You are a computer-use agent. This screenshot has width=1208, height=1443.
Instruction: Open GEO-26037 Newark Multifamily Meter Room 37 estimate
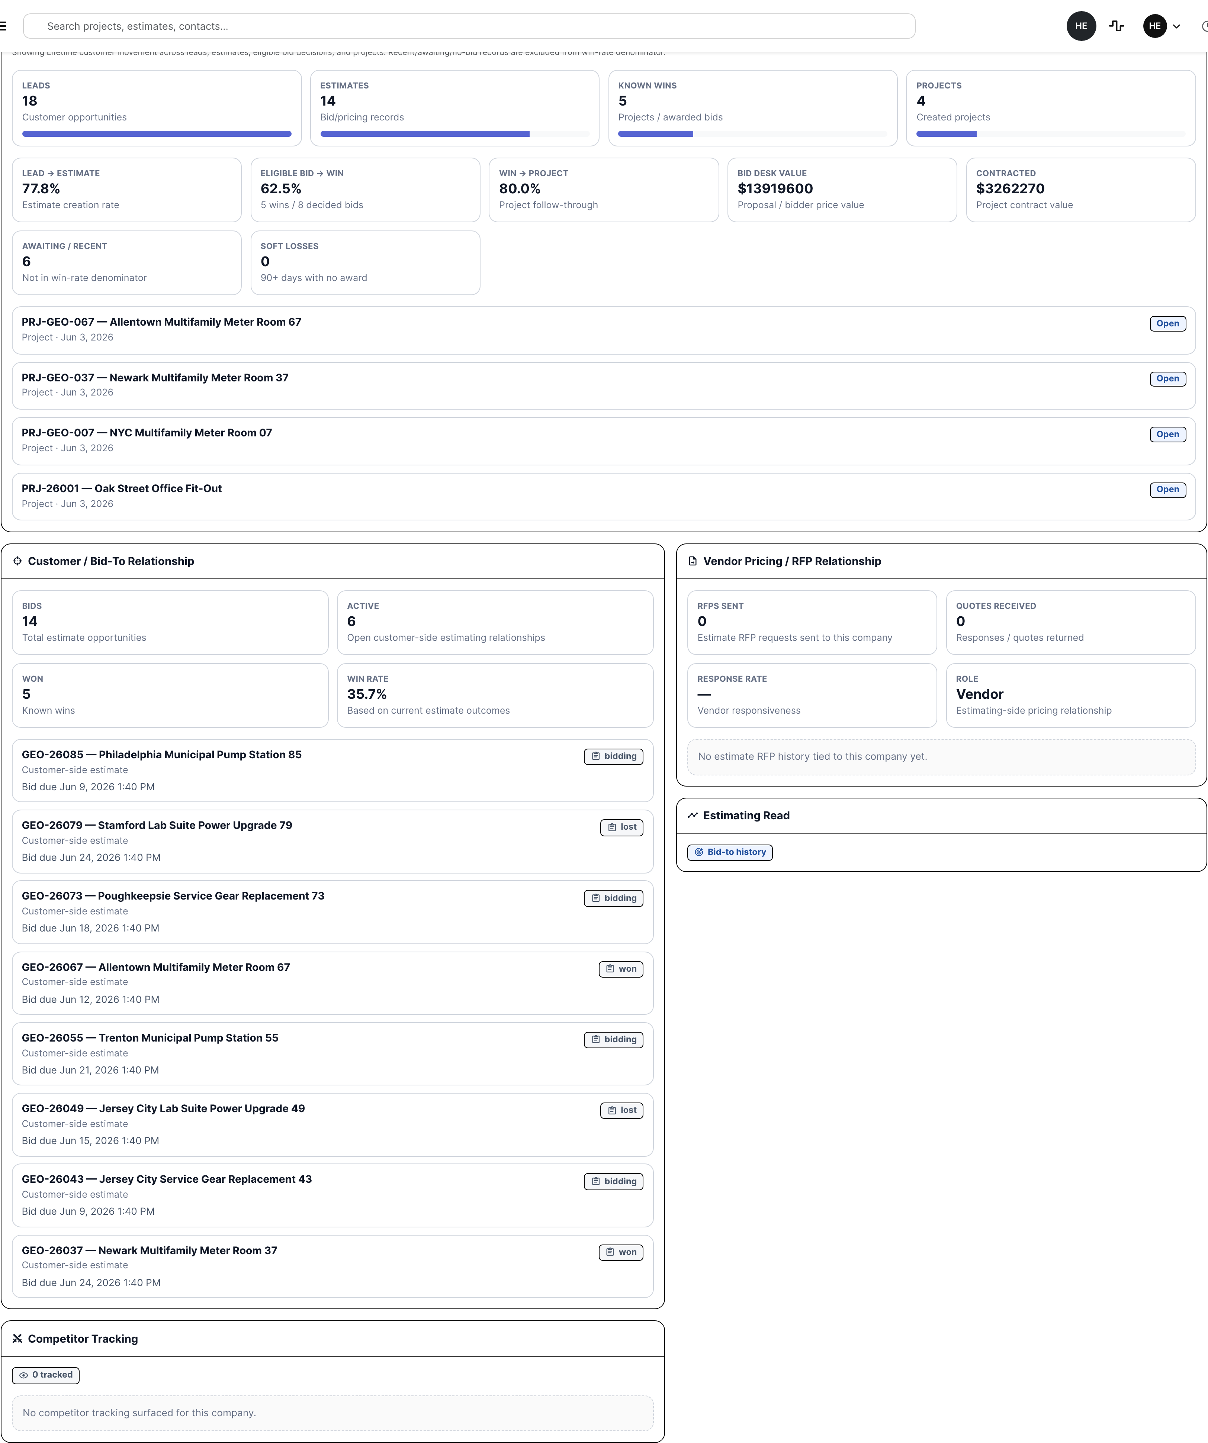333,1266
